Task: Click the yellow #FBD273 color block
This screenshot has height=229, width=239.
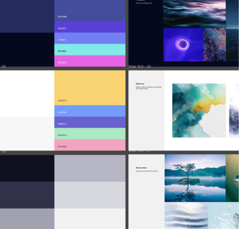Action: click(x=90, y=88)
